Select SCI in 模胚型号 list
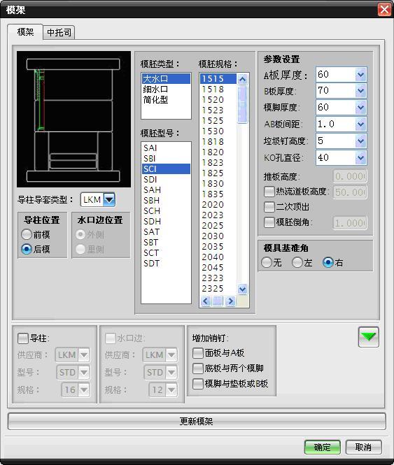The height and width of the screenshot is (465, 394). pos(166,169)
